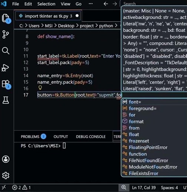Select the font= autocomplete suggestion
Screen dimensions: 187x192
pos(154,102)
